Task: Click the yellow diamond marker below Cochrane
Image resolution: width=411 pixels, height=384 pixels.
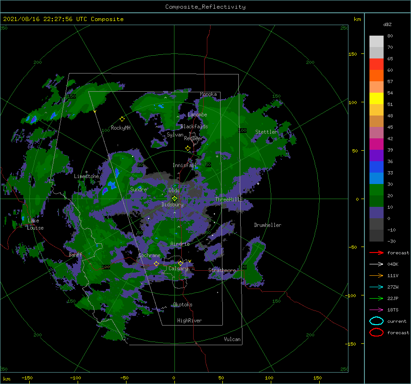Action: (156, 263)
